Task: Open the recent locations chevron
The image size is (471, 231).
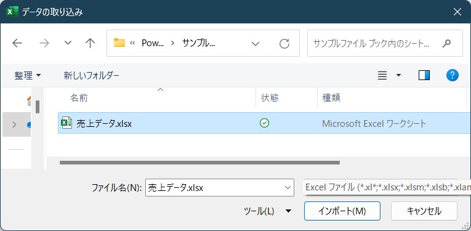Action: [68, 43]
